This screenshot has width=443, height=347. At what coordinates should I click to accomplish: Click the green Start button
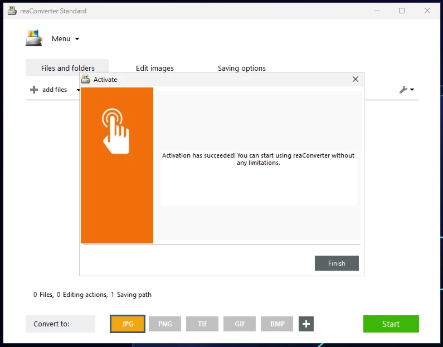[391, 324]
